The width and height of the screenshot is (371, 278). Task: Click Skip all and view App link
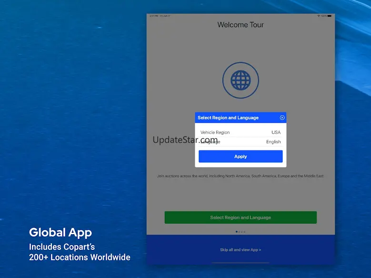pyautogui.click(x=241, y=249)
